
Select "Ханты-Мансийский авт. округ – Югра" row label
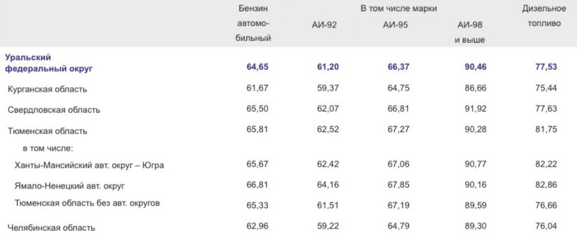90,166
